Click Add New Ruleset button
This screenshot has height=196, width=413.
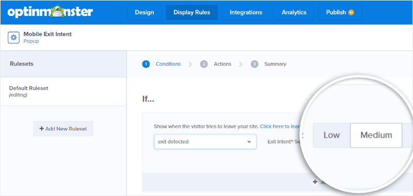pos(63,129)
